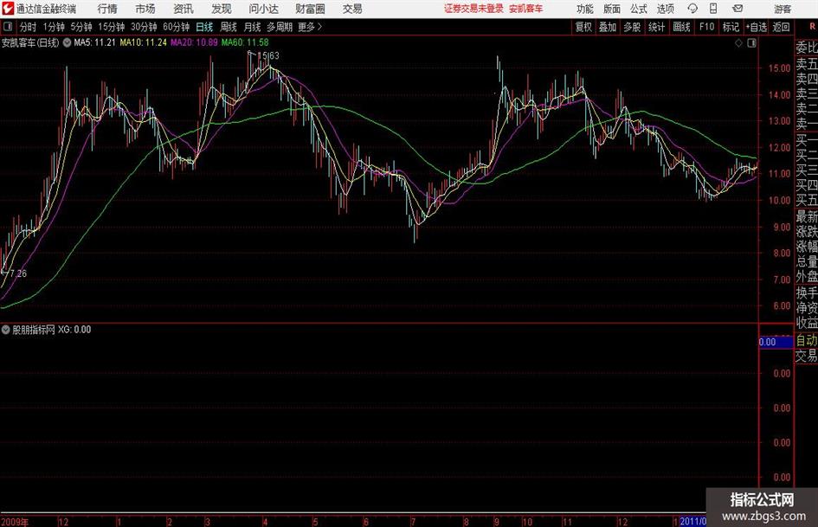
Task: Click the MA5: 11.21 label
Action: 94,42
